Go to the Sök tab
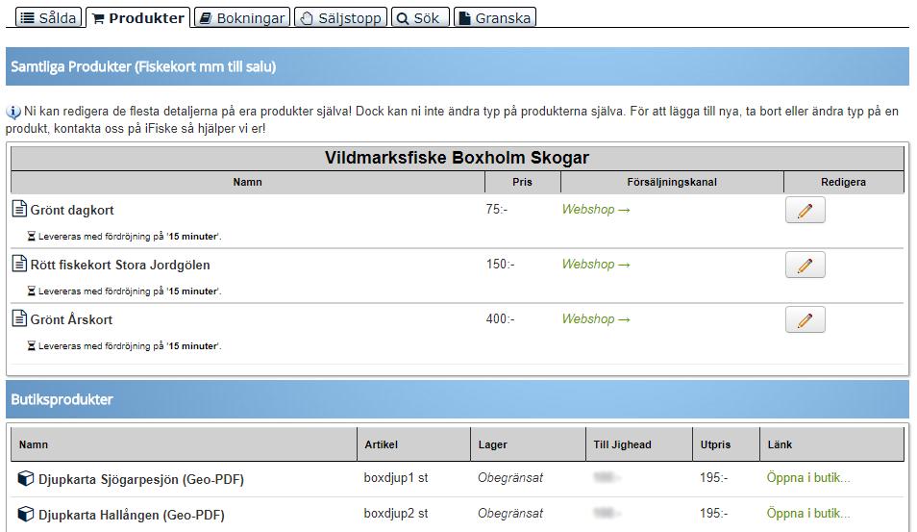Screen dimensions: 917x532 420,17
